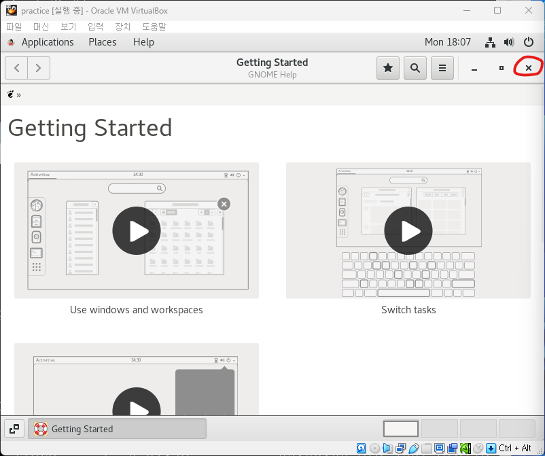Click VirtualBox mouse integration status icon

(478, 449)
